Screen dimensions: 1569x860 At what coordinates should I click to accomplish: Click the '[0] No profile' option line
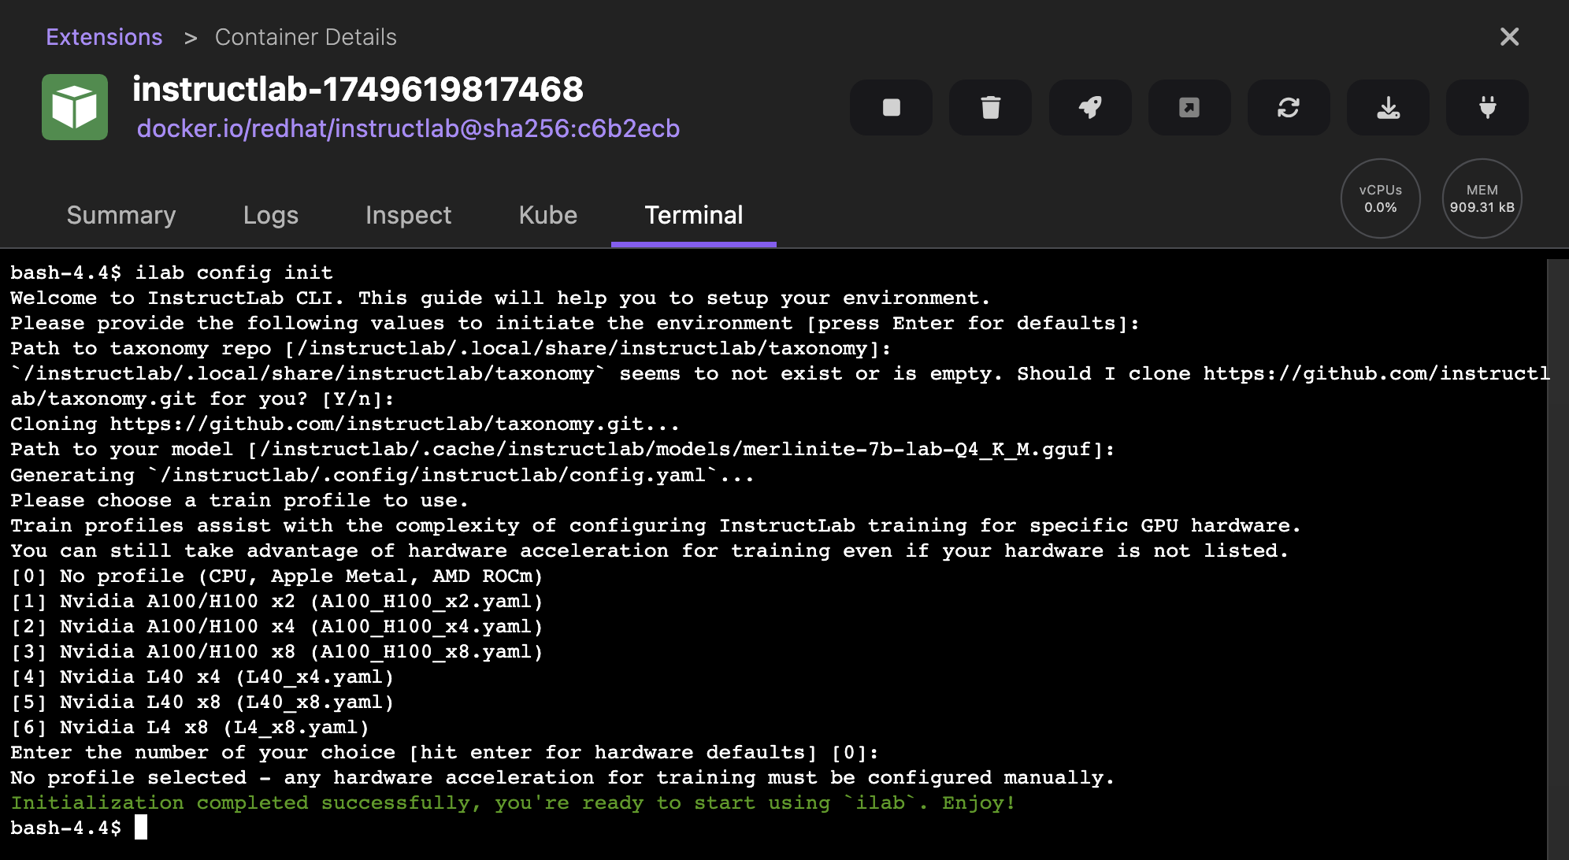point(276,576)
